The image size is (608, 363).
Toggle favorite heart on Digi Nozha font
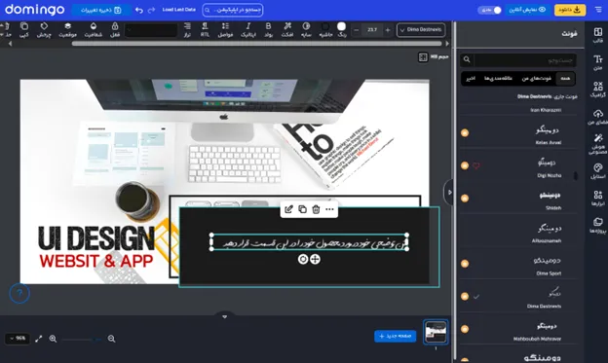[476, 165]
